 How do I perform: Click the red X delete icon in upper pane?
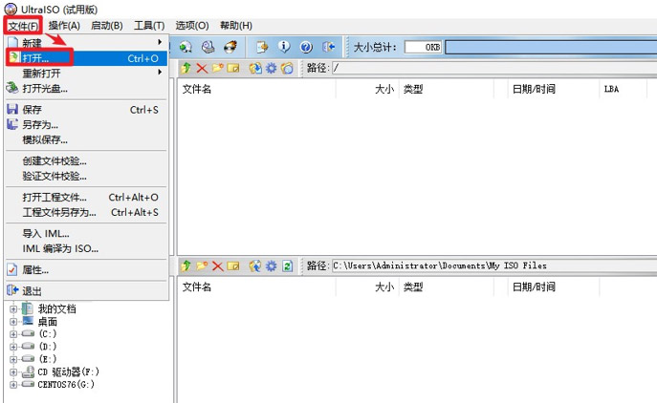pyautogui.click(x=202, y=68)
